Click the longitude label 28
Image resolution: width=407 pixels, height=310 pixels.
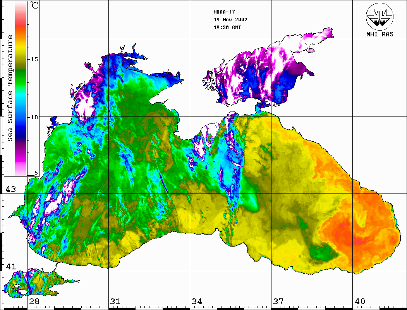pos(34,301)
